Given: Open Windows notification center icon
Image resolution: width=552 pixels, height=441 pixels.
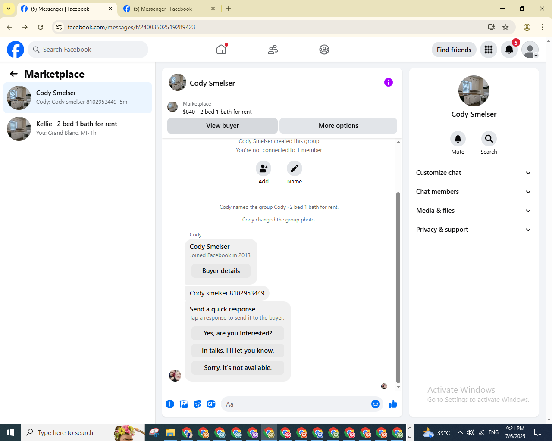Looking at the screenshot, I should [x=538, y=432].
